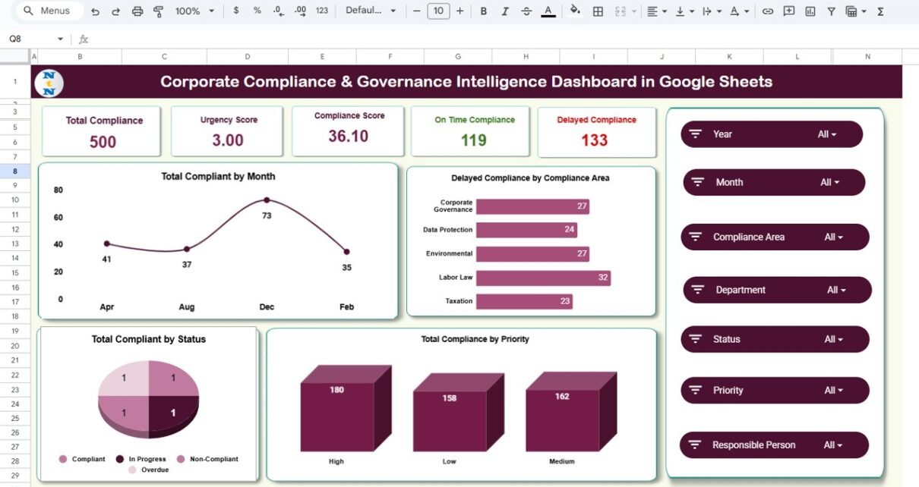Screen dimensions: 919x487
Task: Apply currency format with the dollar icon
Action: tap(236, 11)
